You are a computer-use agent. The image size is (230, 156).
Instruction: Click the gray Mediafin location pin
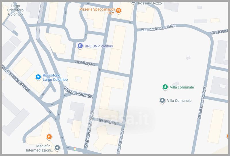point(57,148)
